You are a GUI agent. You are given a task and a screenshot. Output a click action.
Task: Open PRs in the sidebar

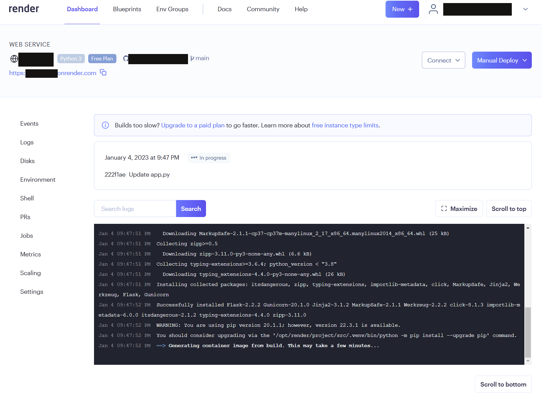click(25, 217)
